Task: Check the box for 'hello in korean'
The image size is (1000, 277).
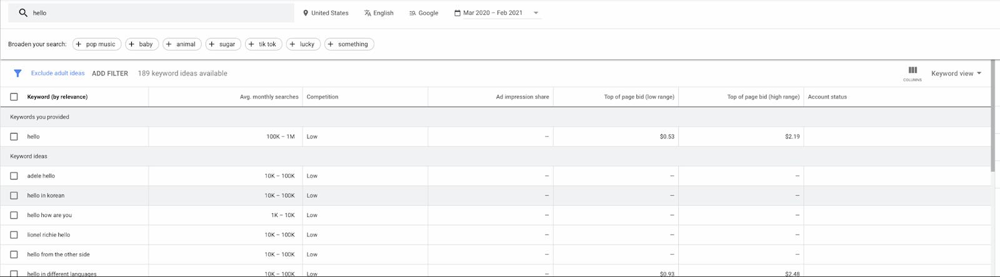Action: pos(14,195)
